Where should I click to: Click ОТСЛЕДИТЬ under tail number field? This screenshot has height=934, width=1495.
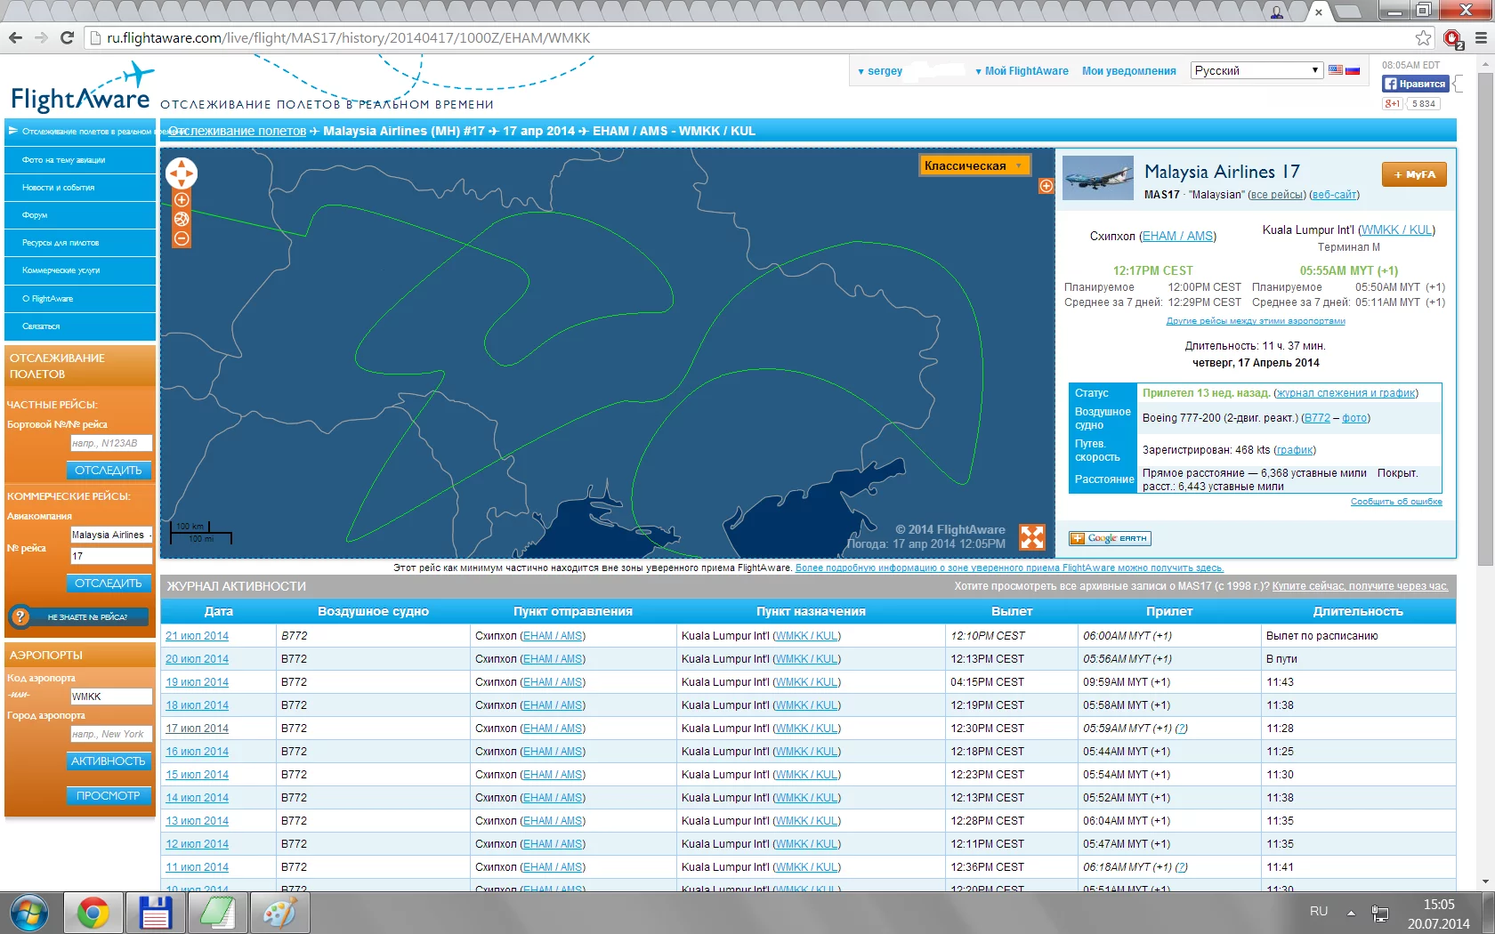[109, 470]
